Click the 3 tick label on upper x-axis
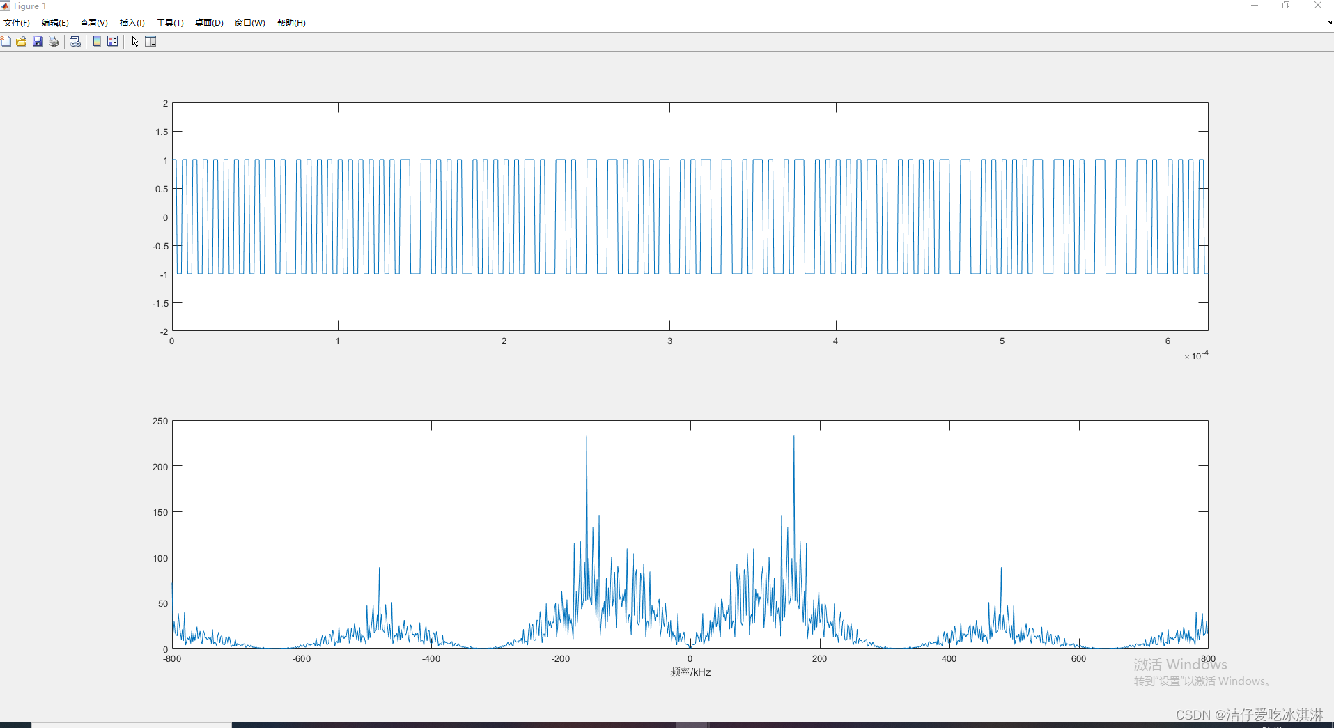Screen dimensions: 1334x728 [669, 341]
